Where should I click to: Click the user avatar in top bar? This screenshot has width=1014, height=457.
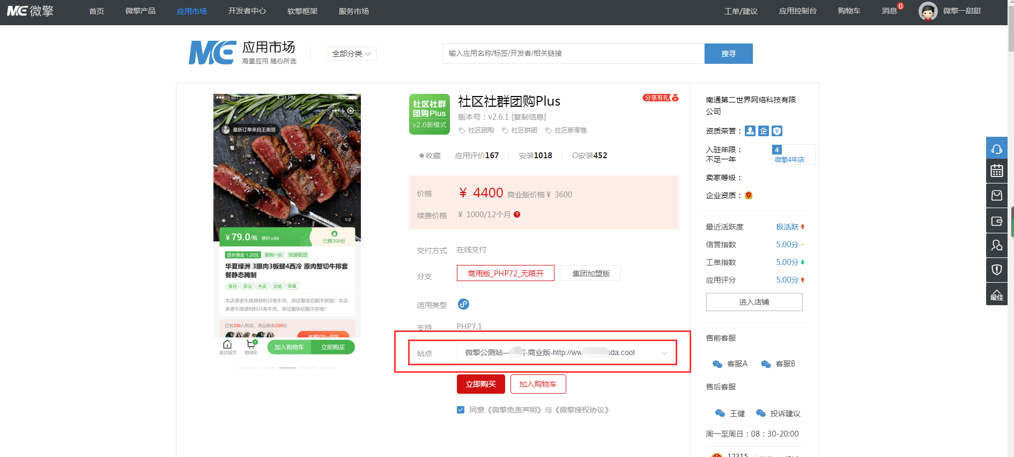[928, 11]
